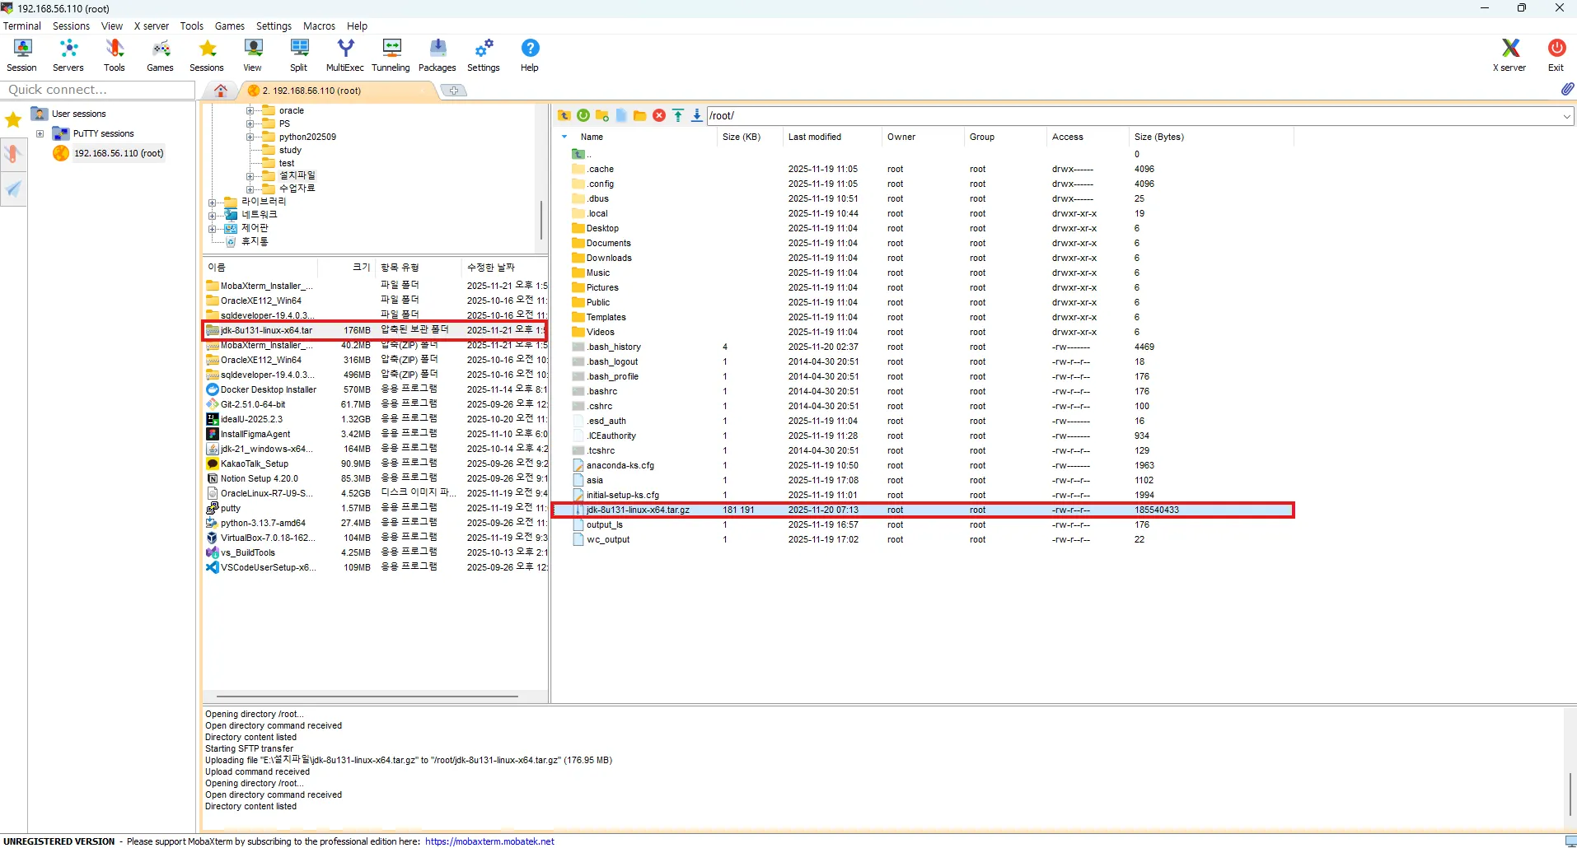Click the Help question mark toolbar icon
Image resolution: width=1577 pixels, height=848 pixels.
(530, 55)
